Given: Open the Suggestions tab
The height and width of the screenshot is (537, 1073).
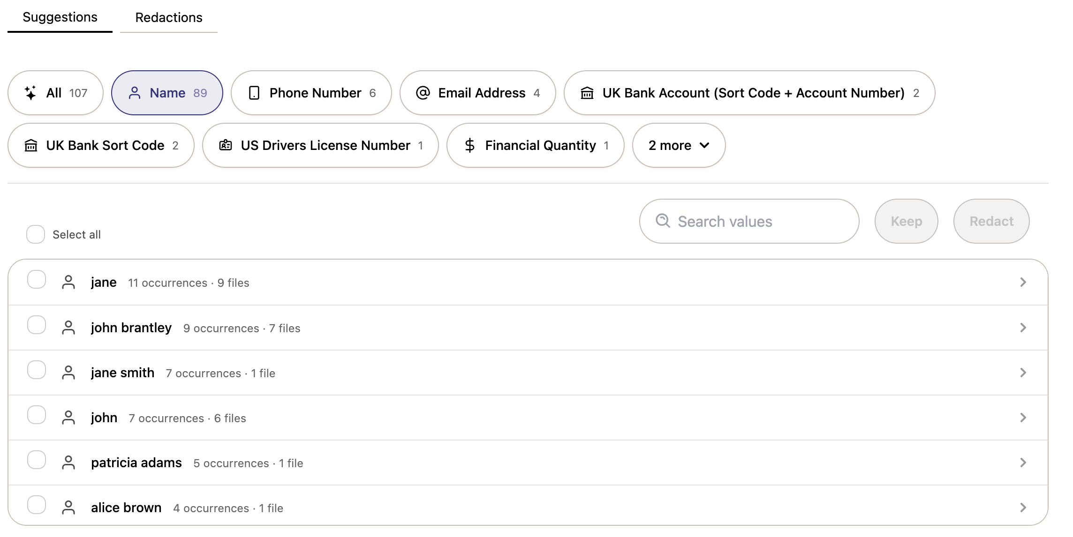Looking at the screenshot, I should 60,17.
